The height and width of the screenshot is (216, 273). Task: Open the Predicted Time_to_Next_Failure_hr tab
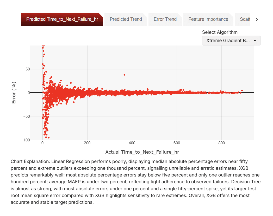click(x=62, y=19)
